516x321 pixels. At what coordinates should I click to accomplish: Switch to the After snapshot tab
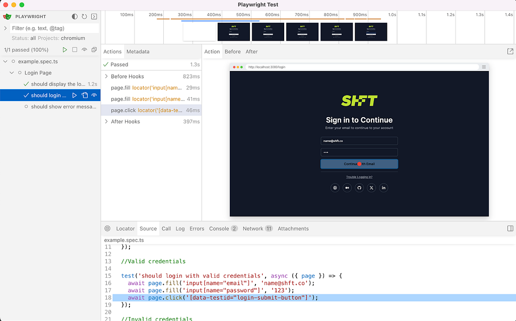pos(251,52)
